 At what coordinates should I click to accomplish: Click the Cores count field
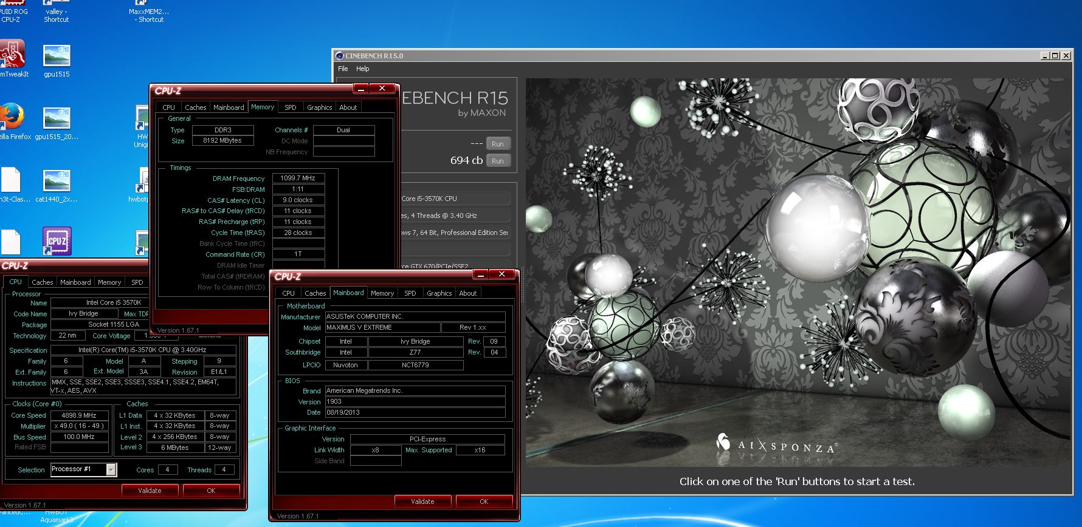click(167, 469)
